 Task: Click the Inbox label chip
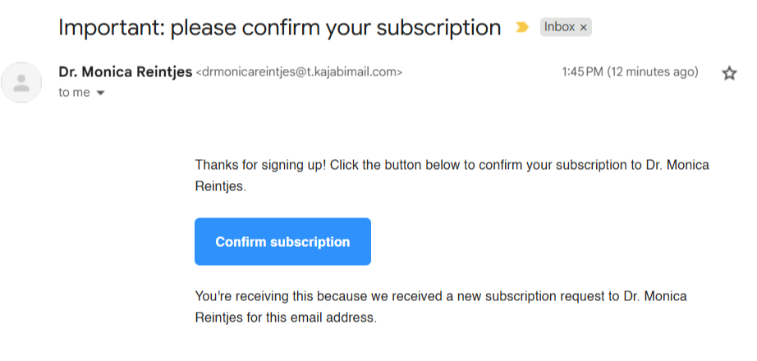click(559, 27)
